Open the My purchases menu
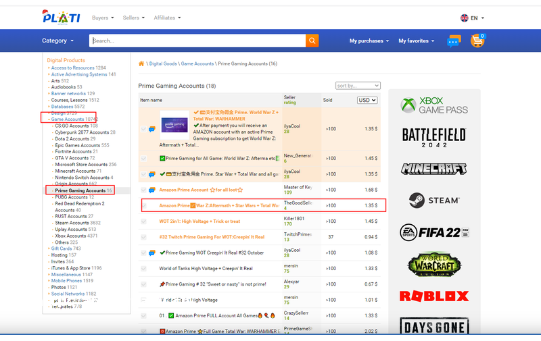This screenshot has height=341, width=541. [369, 41]
